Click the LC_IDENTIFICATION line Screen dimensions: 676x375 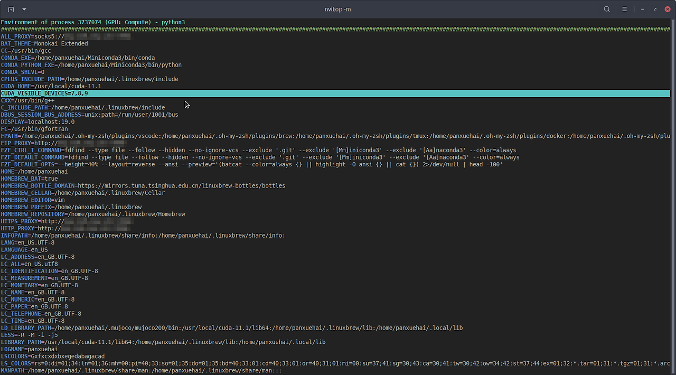[x=49, y=270]
